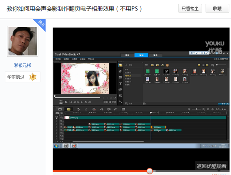Toggle the player volume speaker
The width and height of the screenshot is (231, 175).
[89, 102]
